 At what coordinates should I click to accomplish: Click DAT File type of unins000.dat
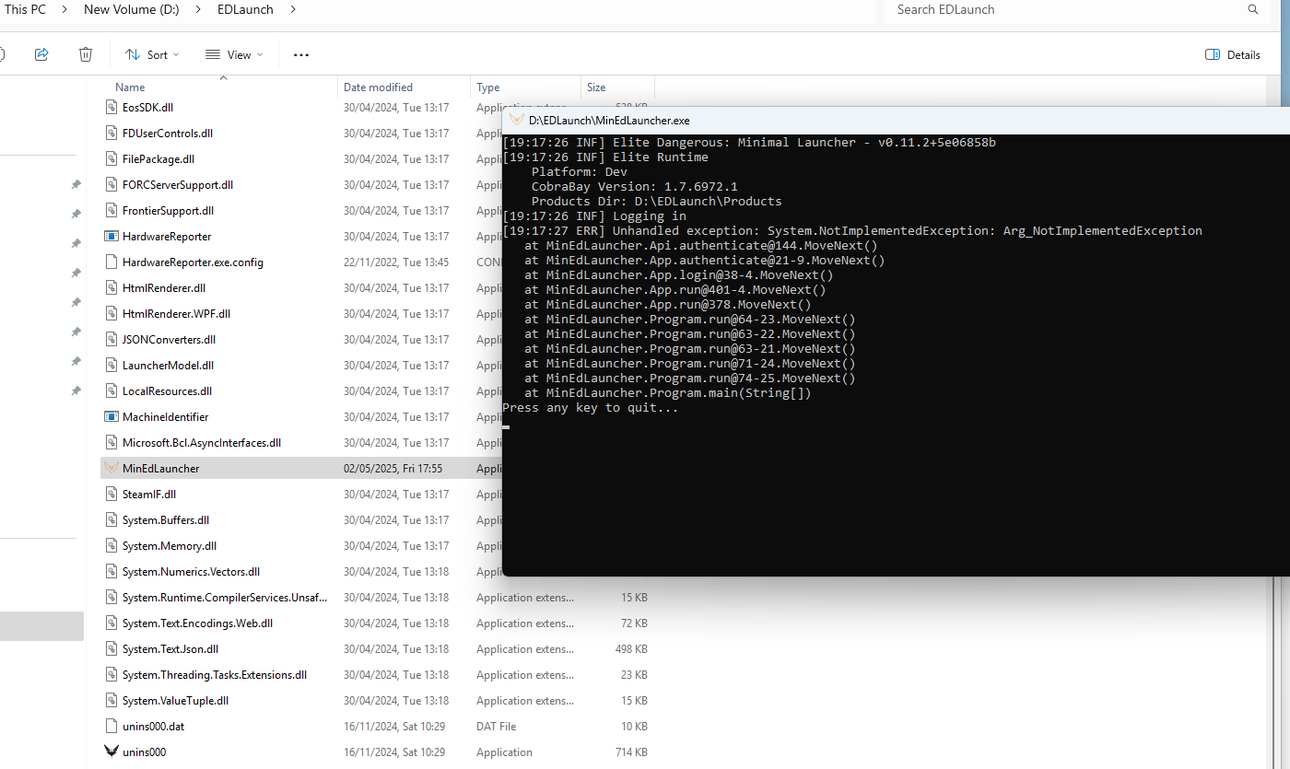click(496, 727)
